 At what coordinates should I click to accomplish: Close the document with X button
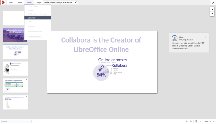(x=213, y=2)
